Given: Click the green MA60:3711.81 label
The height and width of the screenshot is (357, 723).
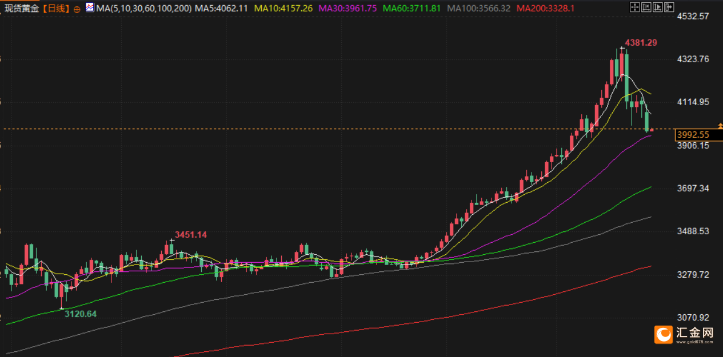Looking at the screenshot, I should tap(412, 8).
